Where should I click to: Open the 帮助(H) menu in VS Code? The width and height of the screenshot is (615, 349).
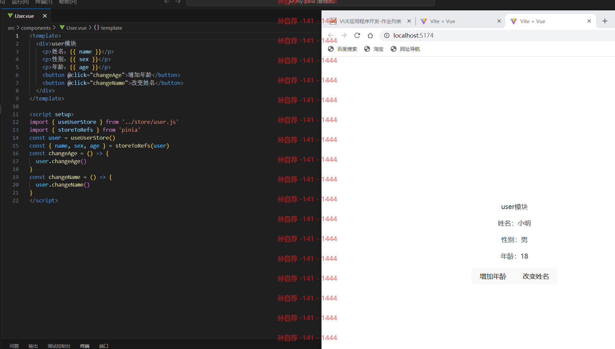coord(67,2)
